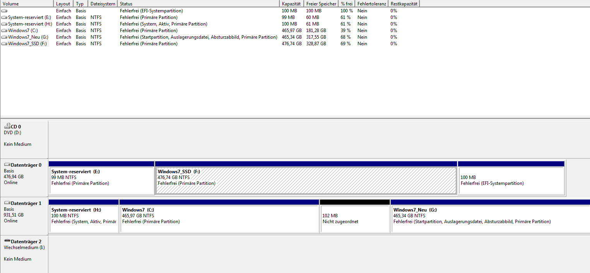Click the '69 %' free percentage cell

(346, 44)
